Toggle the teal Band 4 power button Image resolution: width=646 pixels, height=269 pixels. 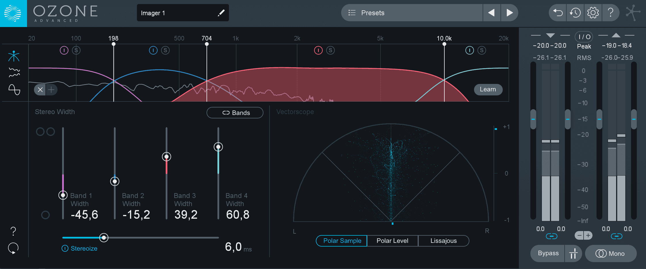(470, 51)
